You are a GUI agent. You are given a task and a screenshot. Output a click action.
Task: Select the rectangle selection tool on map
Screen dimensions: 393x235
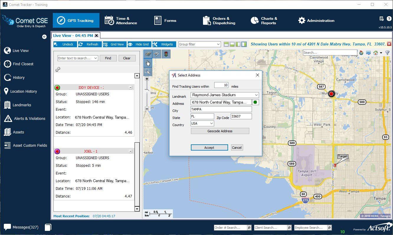(x=148, y=72)
